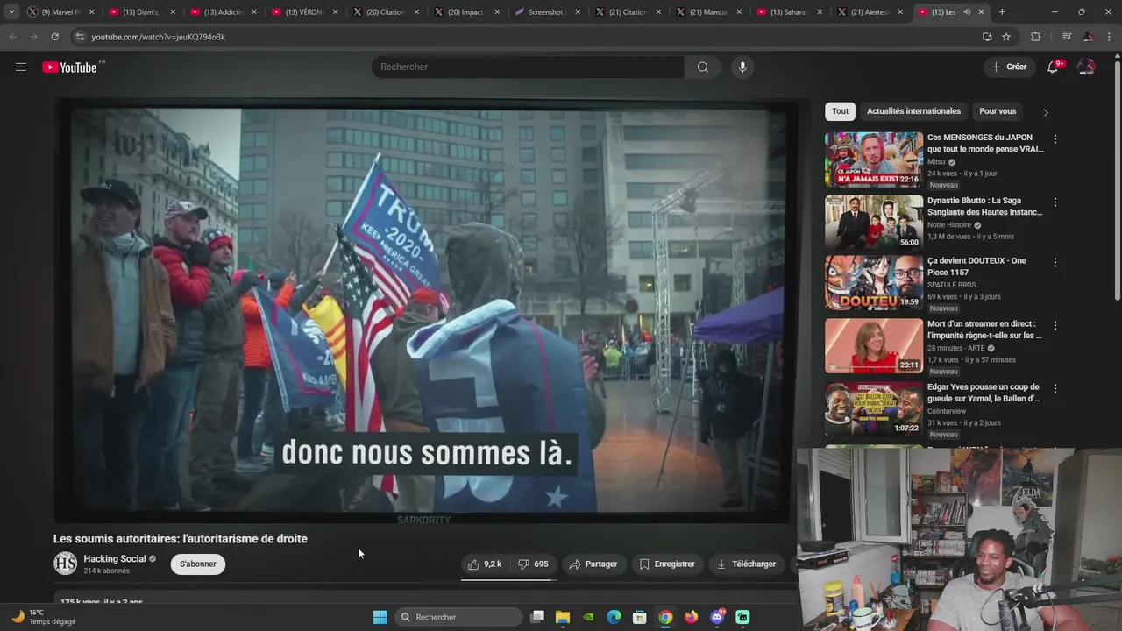The height and width of the screenshot is (631, 1122).
Task: Start voice search with the microphone icon
Action: (742, 67)
